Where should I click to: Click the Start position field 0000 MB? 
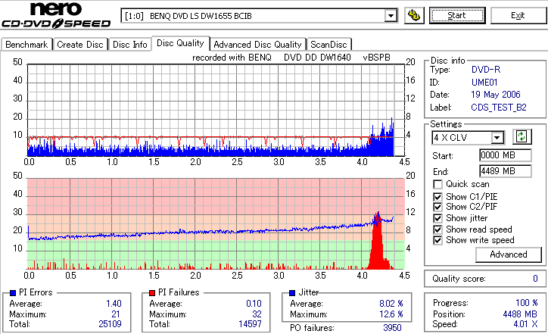coord(506,155)
